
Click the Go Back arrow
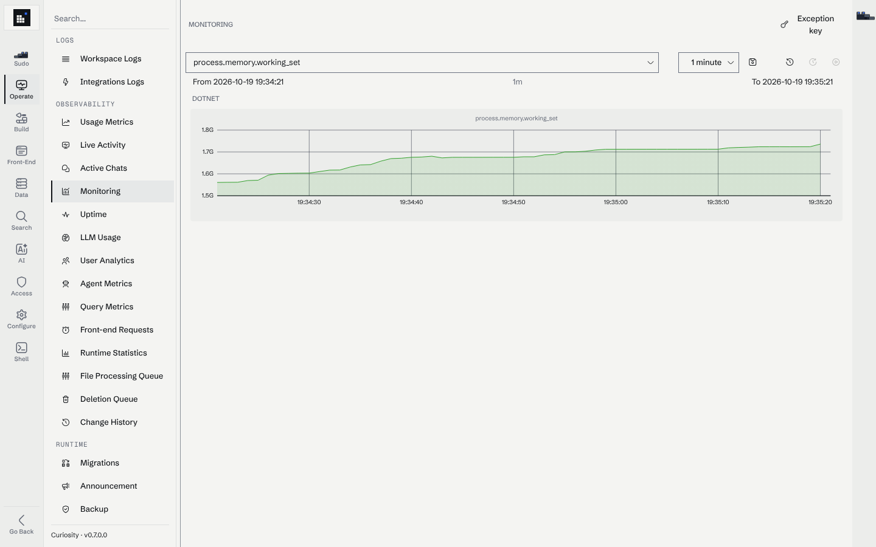pos(21,525)
